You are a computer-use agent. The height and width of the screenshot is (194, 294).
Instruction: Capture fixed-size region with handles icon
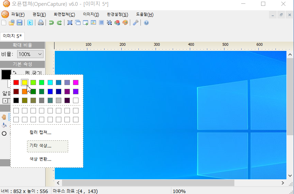coord(109,23)
